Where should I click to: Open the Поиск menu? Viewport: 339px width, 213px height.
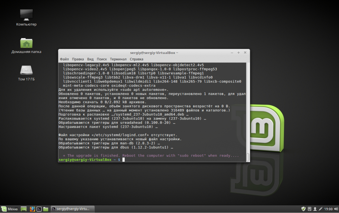(x=102, y=59)
